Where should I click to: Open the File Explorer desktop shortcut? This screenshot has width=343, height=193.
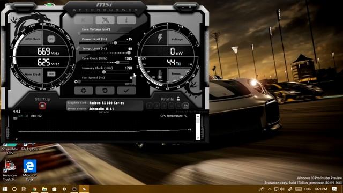click(x=30, y=147)
